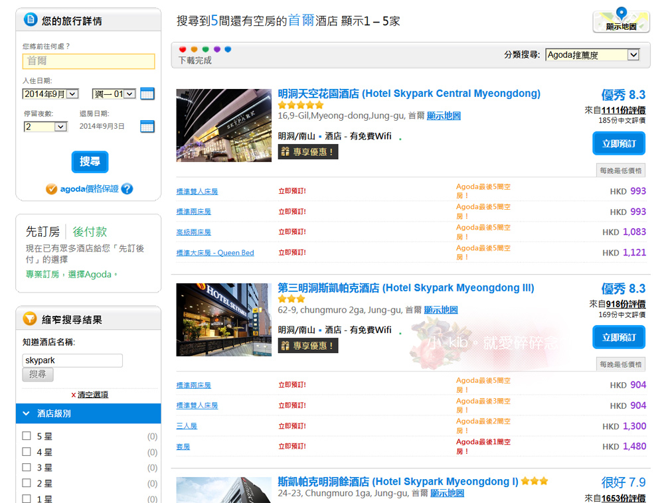This screenshot has height=503, width=664.
Task: Click the gift icon on Skypark Myeongdong III deal
Action: [x=285, y=346]
